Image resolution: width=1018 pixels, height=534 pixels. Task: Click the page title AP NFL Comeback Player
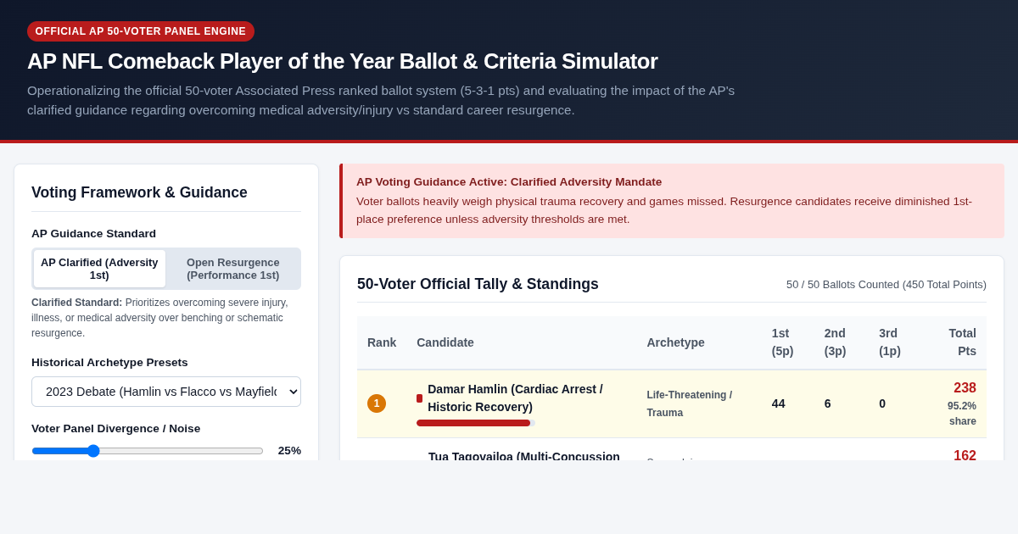[x=342, y=61]
